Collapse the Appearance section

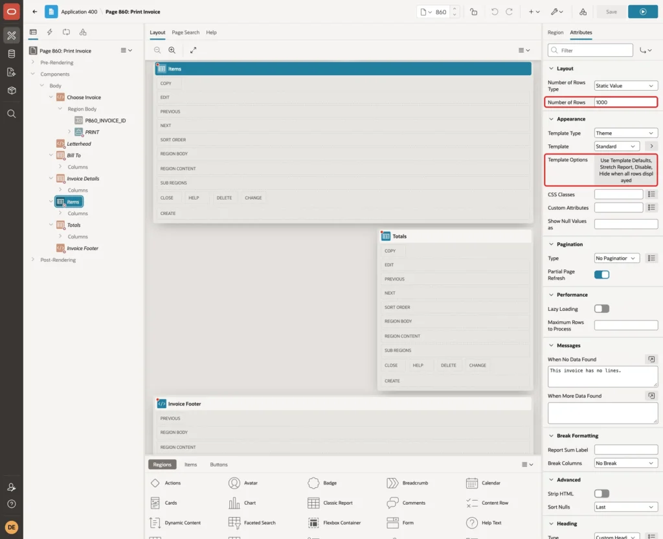551,119
